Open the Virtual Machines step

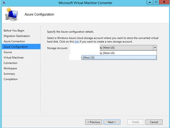(14, 58)
